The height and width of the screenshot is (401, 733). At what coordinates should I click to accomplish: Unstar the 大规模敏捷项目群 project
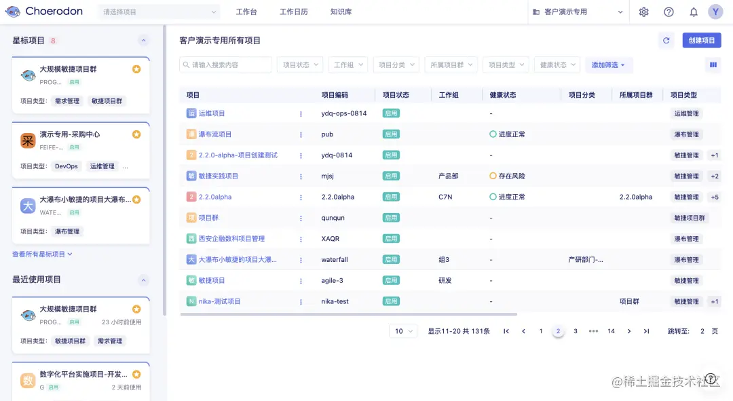[136, 69]
